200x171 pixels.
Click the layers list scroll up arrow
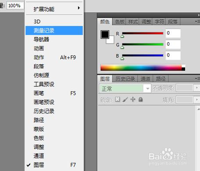(x=198, y=109)
